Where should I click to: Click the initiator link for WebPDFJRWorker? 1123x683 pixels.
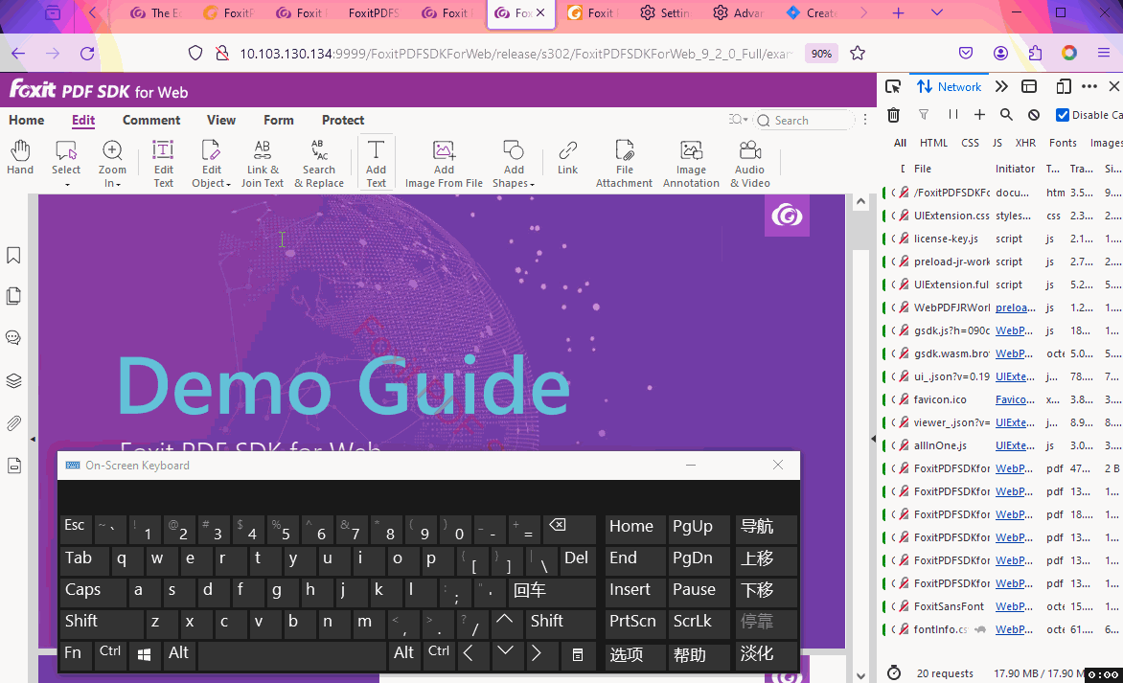pyautogui.click(x=1012, y=307)
